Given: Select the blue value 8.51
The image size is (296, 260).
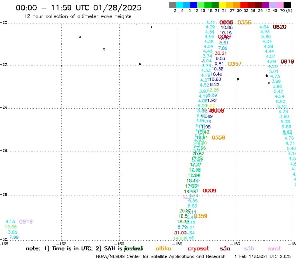Looking at the screenshot, I should pos(224,43).
